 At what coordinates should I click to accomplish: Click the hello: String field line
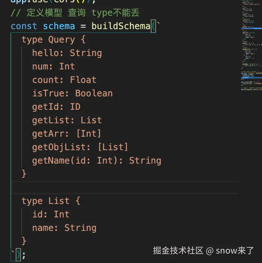67,53
